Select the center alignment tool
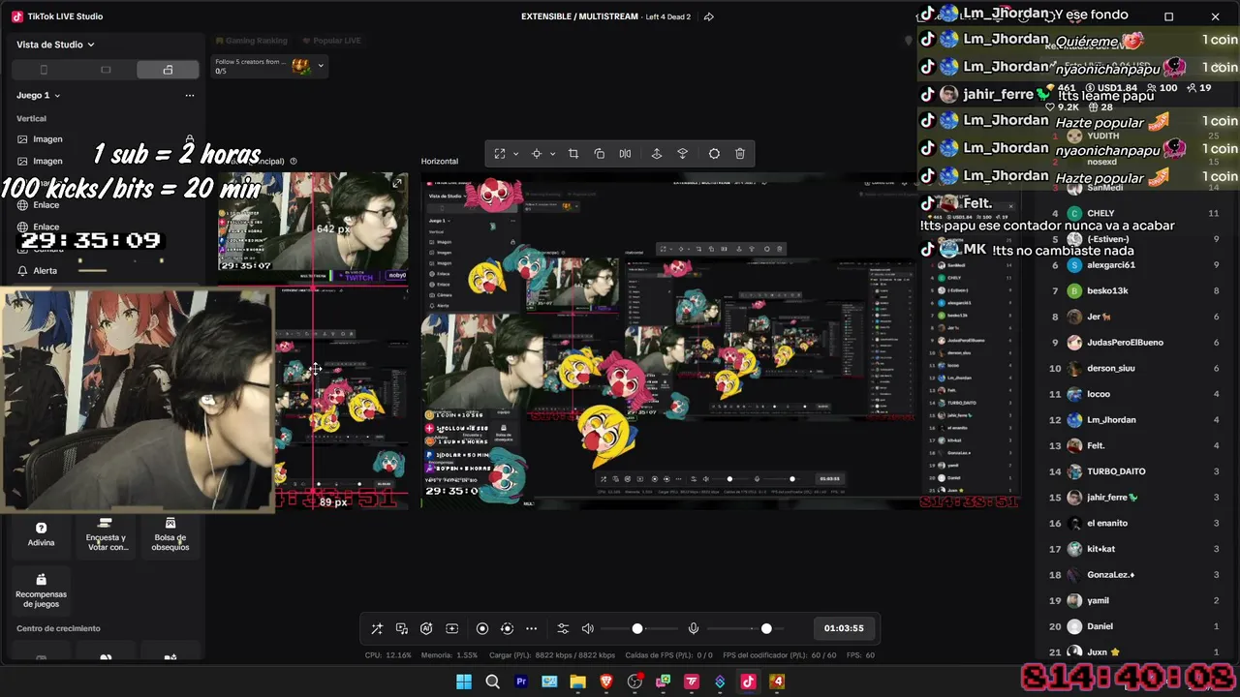 click(x=536, y=154)
